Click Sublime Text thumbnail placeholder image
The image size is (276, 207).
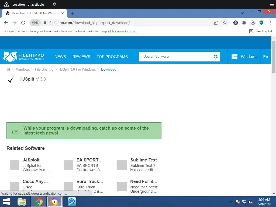click(x=122, y=165)
